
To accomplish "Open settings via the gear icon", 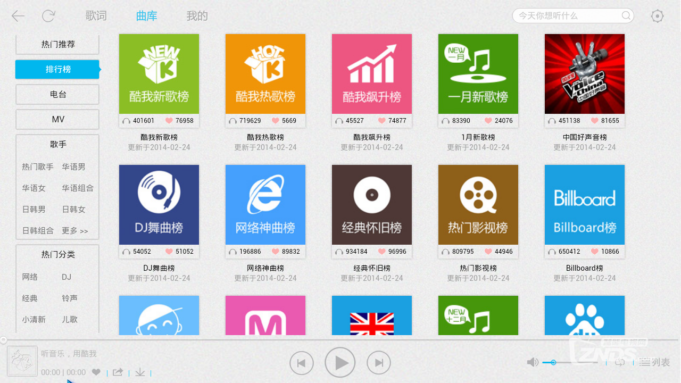I will [658, 16].
